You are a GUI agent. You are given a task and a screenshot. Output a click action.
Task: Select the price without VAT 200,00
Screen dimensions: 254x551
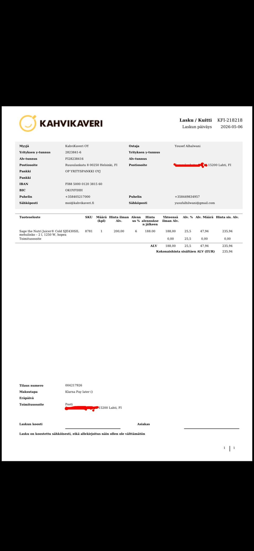pyautogui.click(x=119, y=231)
